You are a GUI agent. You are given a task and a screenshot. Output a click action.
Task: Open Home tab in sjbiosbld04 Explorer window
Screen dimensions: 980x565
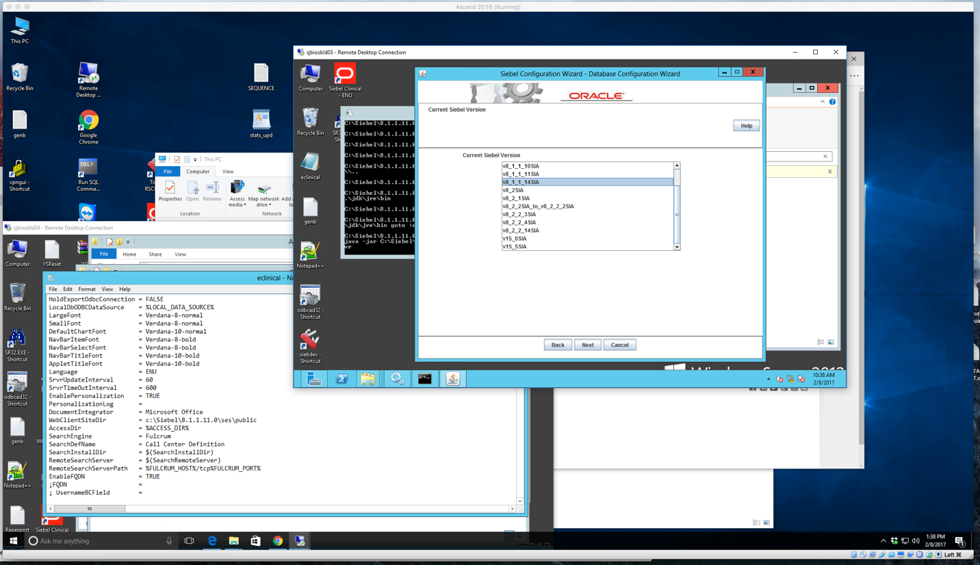[x=129, y=254]
